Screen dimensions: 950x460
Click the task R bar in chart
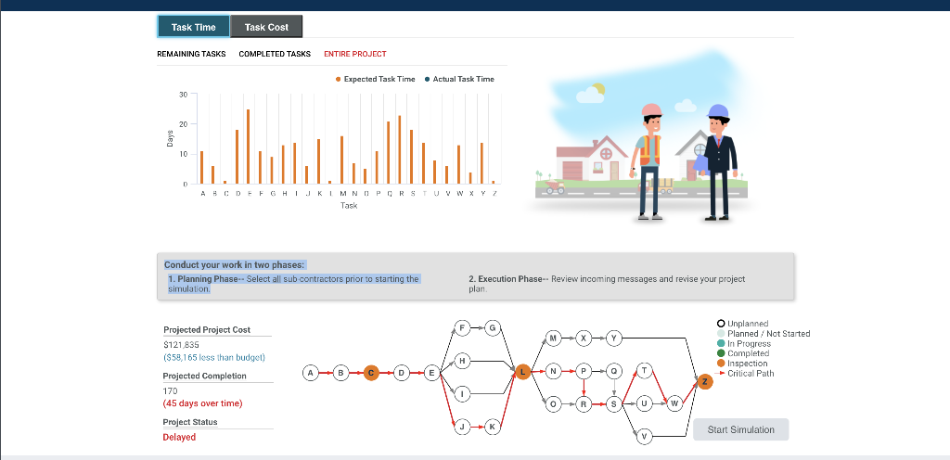pos(399,149)
